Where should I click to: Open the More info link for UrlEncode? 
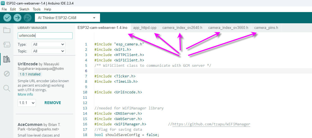(25, 95)
